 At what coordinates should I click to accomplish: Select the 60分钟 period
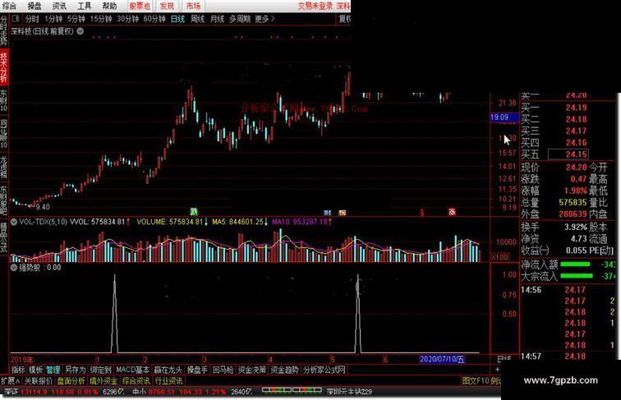pos(154,19)
